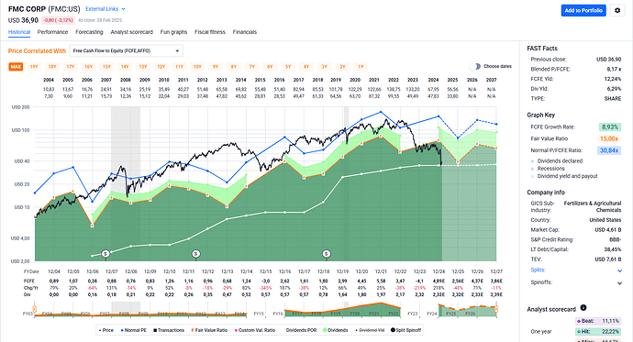Toggle Fair Value Ratio legend item
633x342 pixels.
pyautogui.click(x=209, y=330)
